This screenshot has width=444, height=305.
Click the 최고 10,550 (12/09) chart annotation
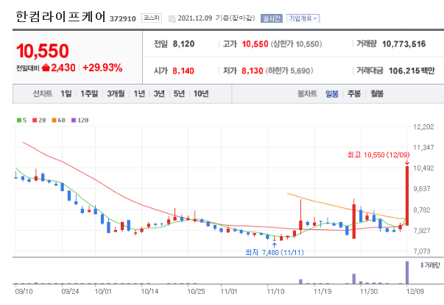[x=378, y=155]
